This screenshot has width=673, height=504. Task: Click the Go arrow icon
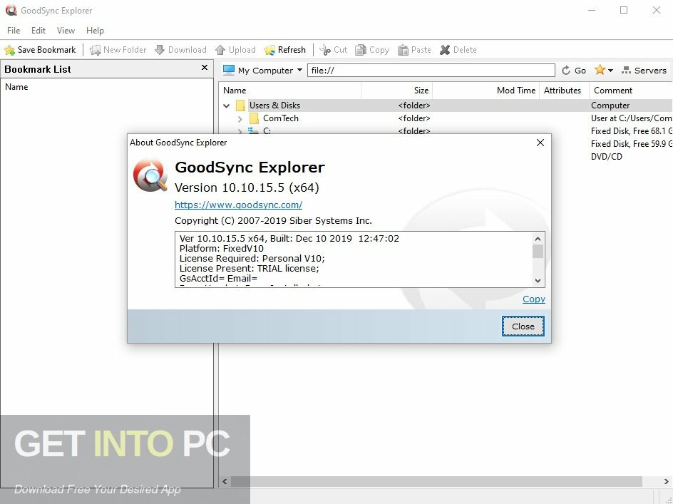[565, 71]
